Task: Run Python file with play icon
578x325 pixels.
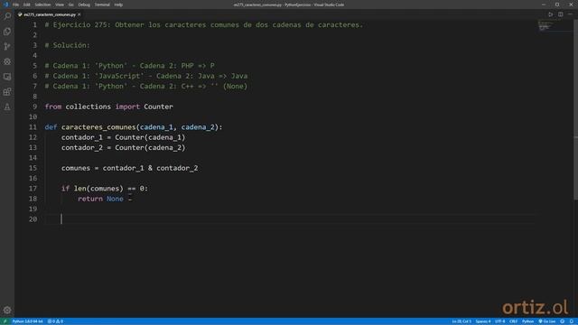Action: tap(550, 14)
